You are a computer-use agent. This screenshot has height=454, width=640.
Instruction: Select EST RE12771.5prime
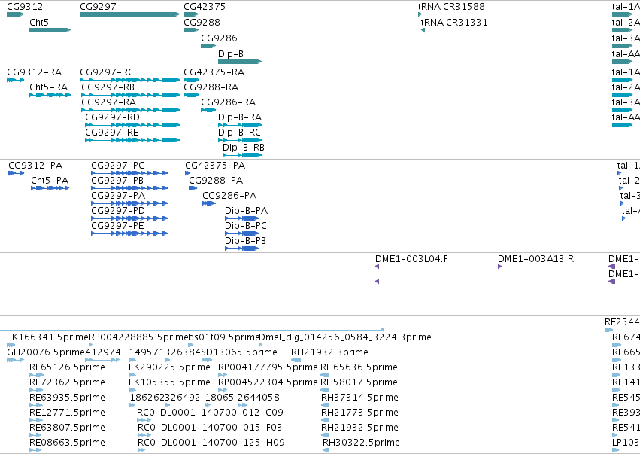[x=68, y=413]
